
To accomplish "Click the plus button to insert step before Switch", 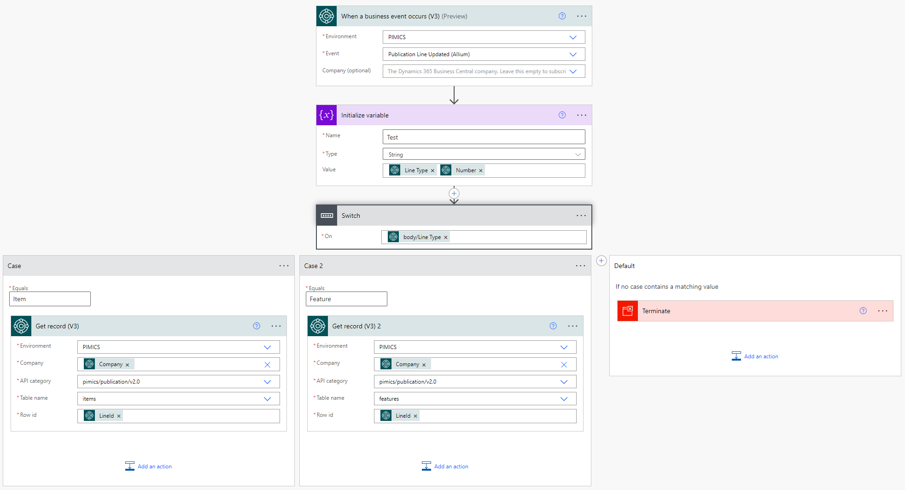I will tap(454, 193).
